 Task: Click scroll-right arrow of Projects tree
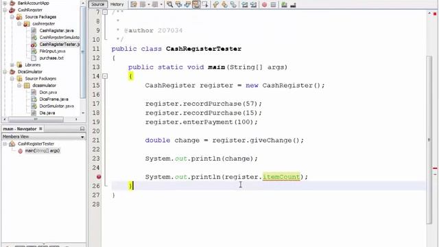(x=76, y=119)
